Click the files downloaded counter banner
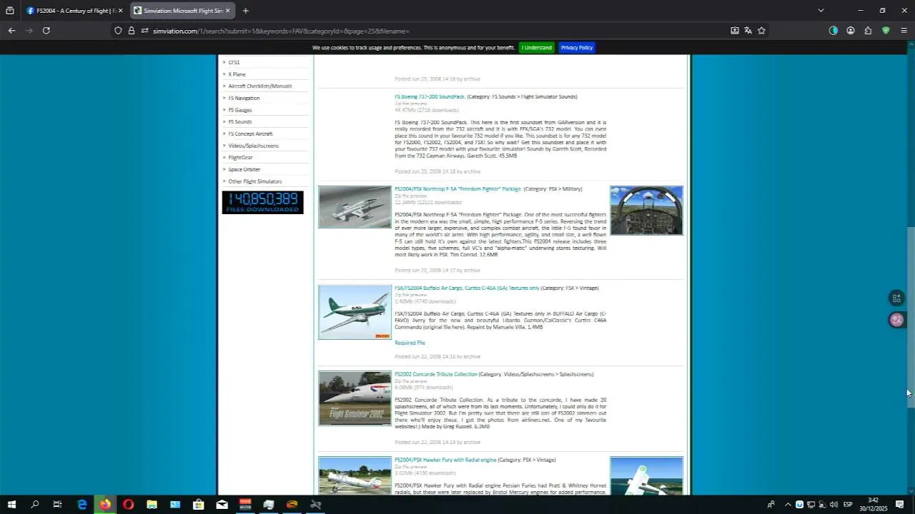915x514 pixels. [x=262, y=202]
